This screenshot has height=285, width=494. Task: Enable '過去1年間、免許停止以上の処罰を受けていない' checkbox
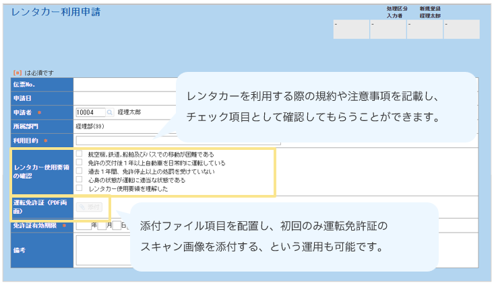tap(80, 171)
